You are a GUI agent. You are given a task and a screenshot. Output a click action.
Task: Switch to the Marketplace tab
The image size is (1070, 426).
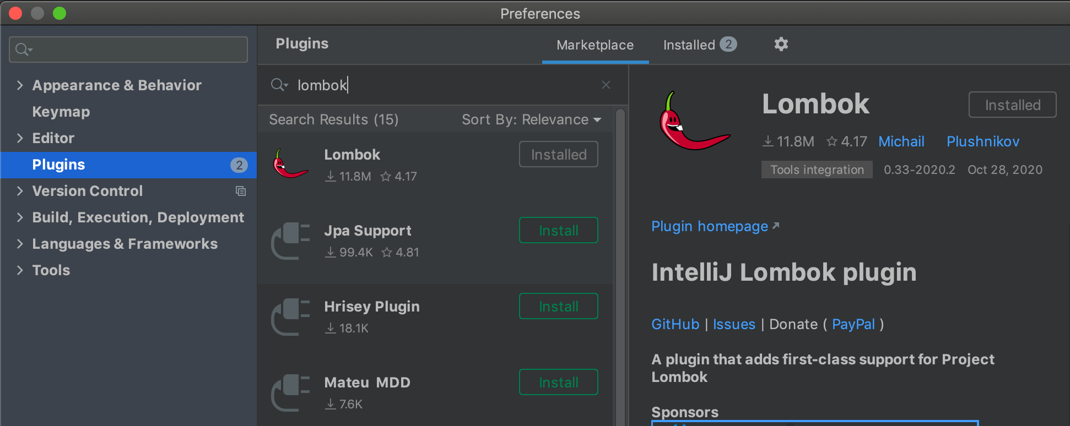(595, 45)
